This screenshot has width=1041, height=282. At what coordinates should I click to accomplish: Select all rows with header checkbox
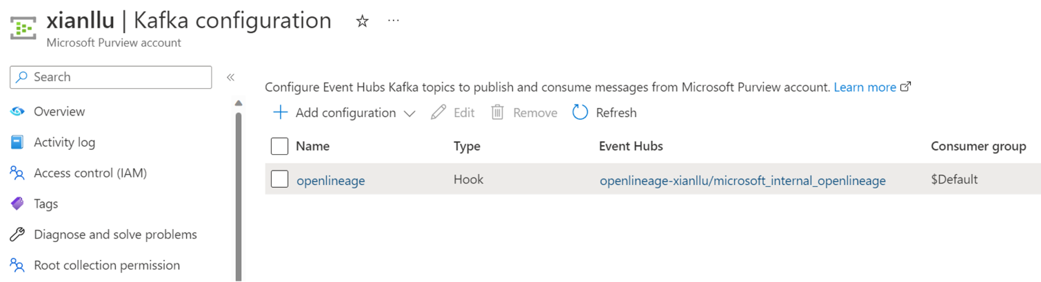[x=279, y=147]
